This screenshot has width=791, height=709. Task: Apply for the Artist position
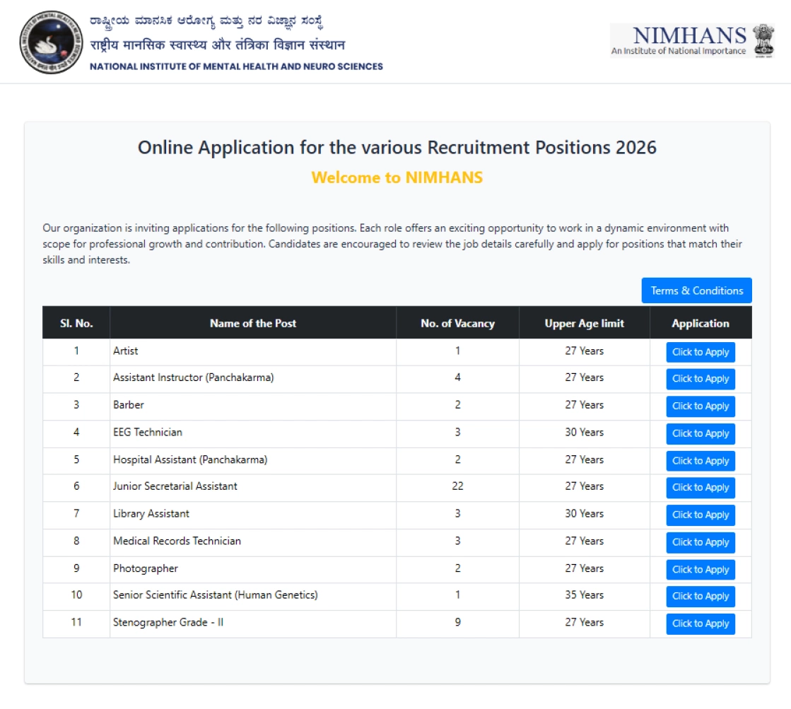(700, 351)
